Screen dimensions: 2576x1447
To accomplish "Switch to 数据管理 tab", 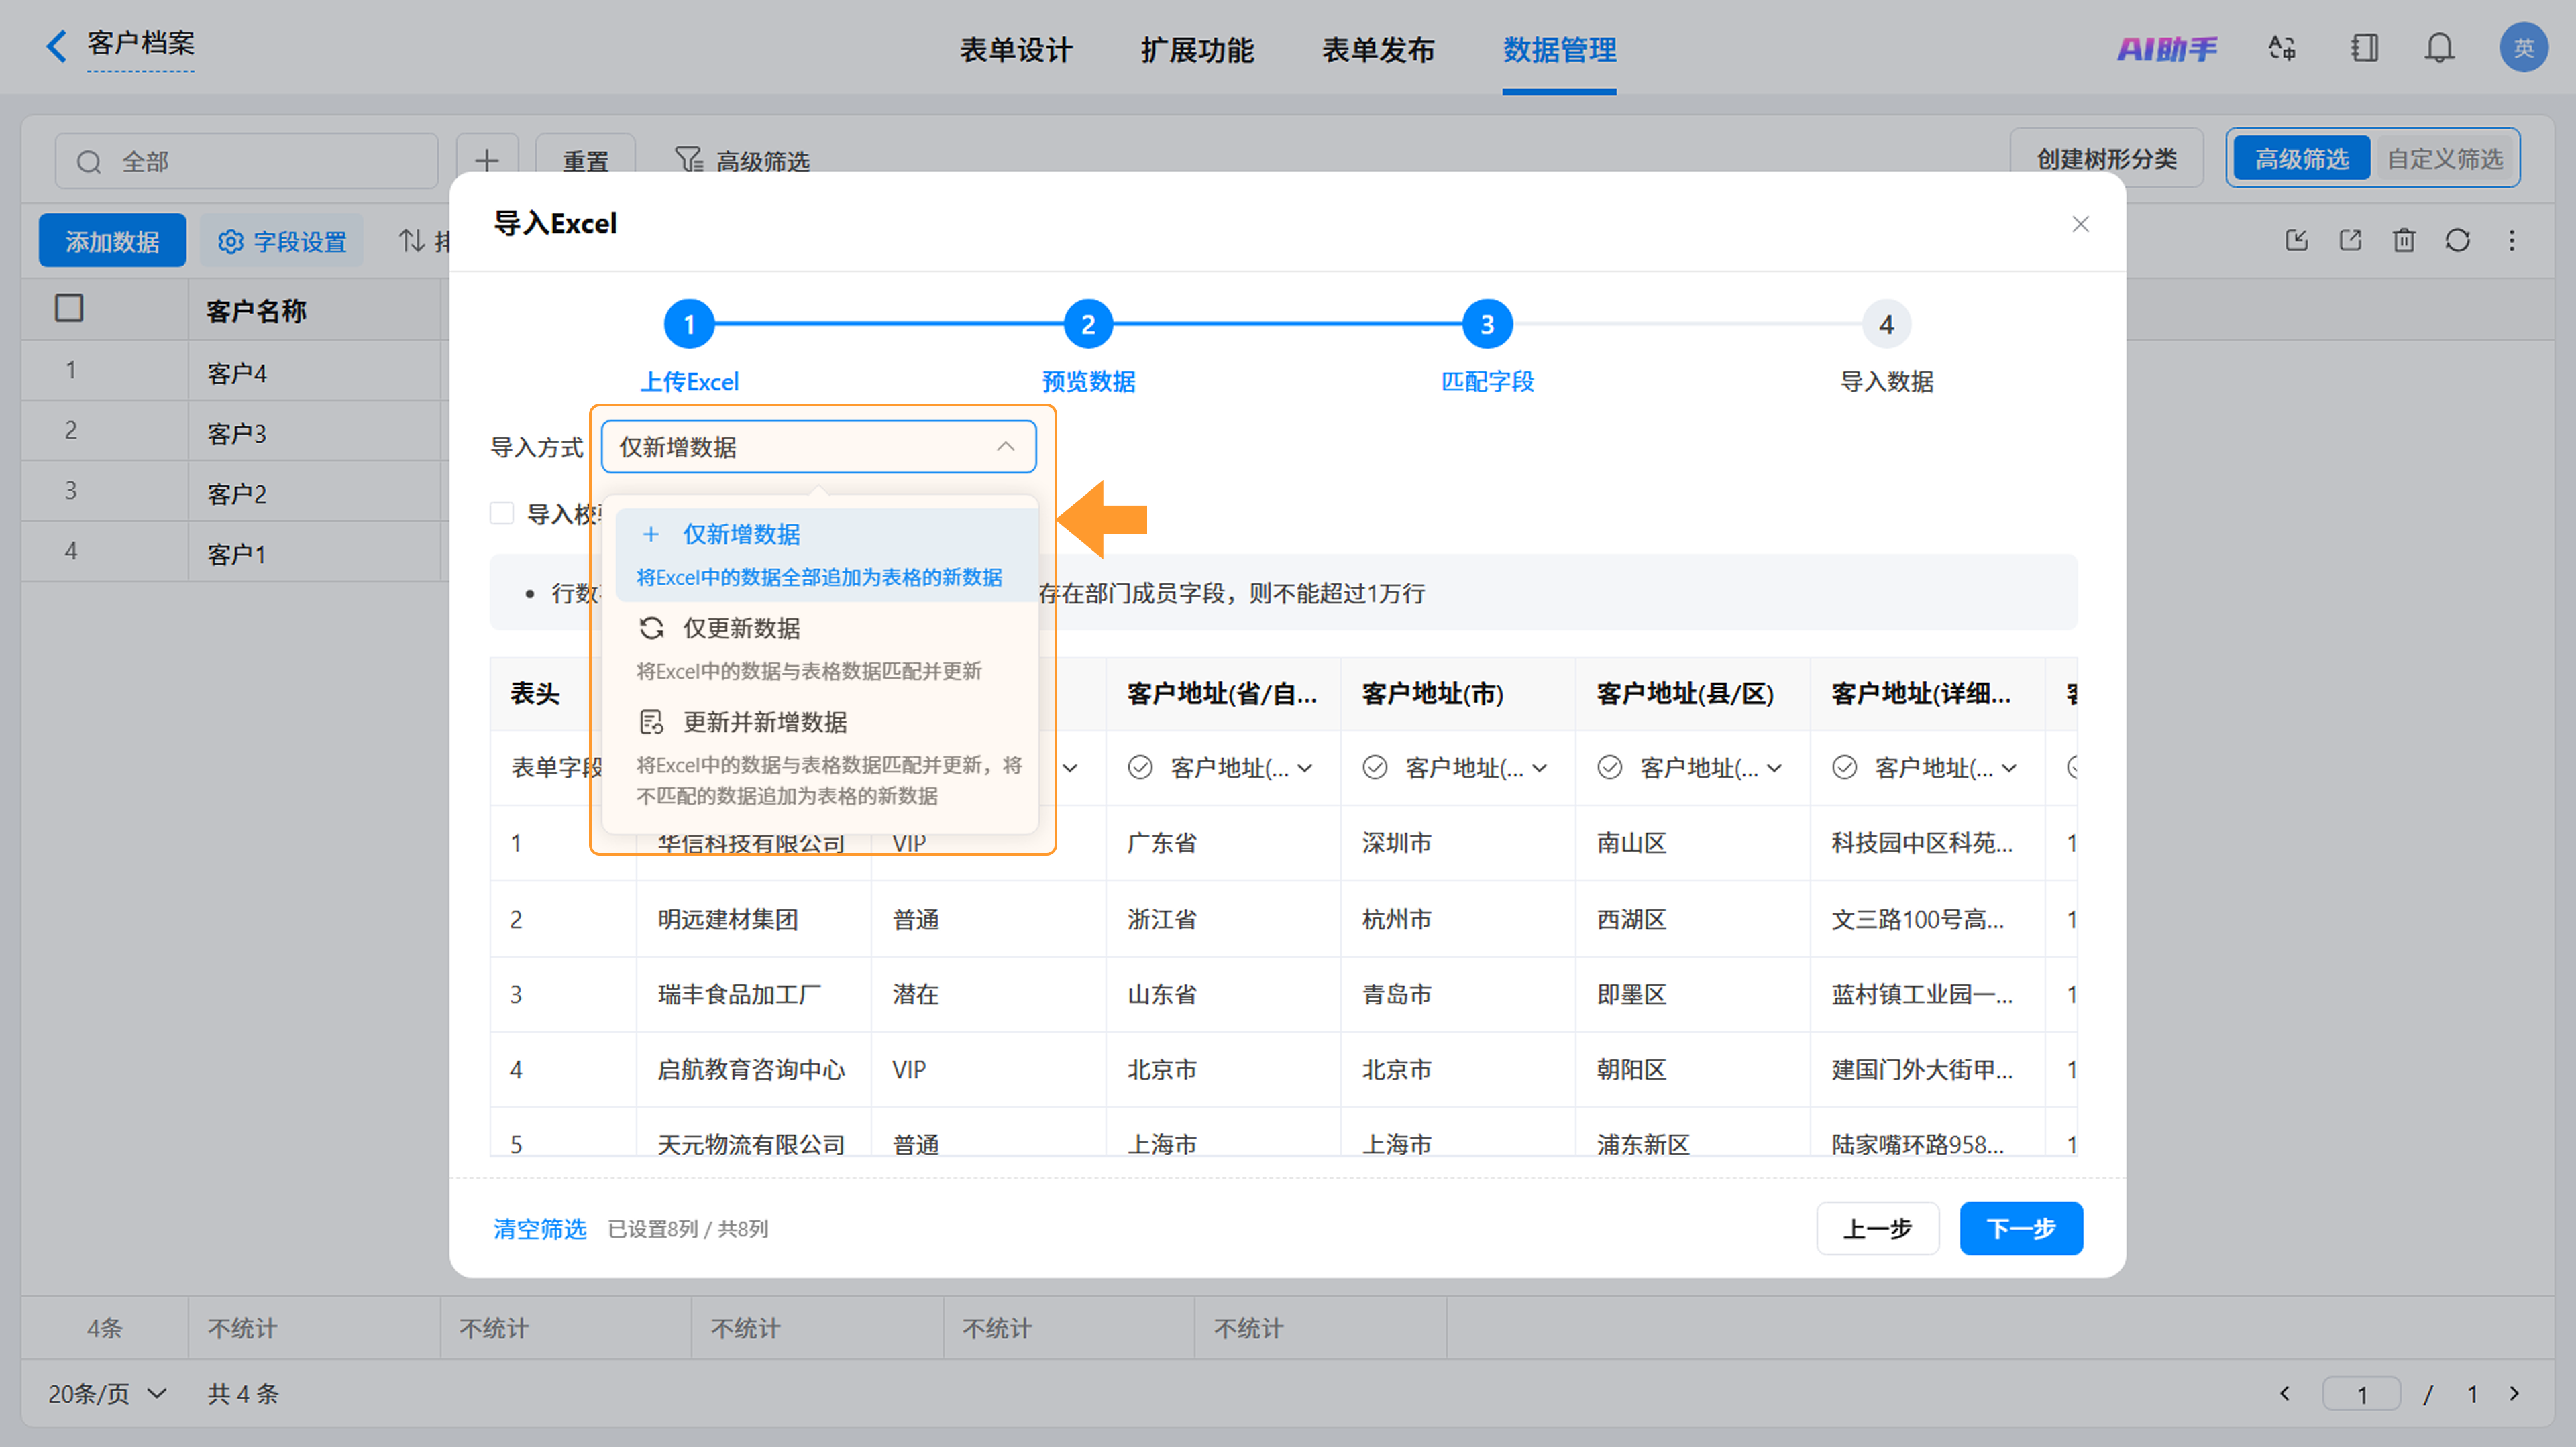I will coord(1559,50).
